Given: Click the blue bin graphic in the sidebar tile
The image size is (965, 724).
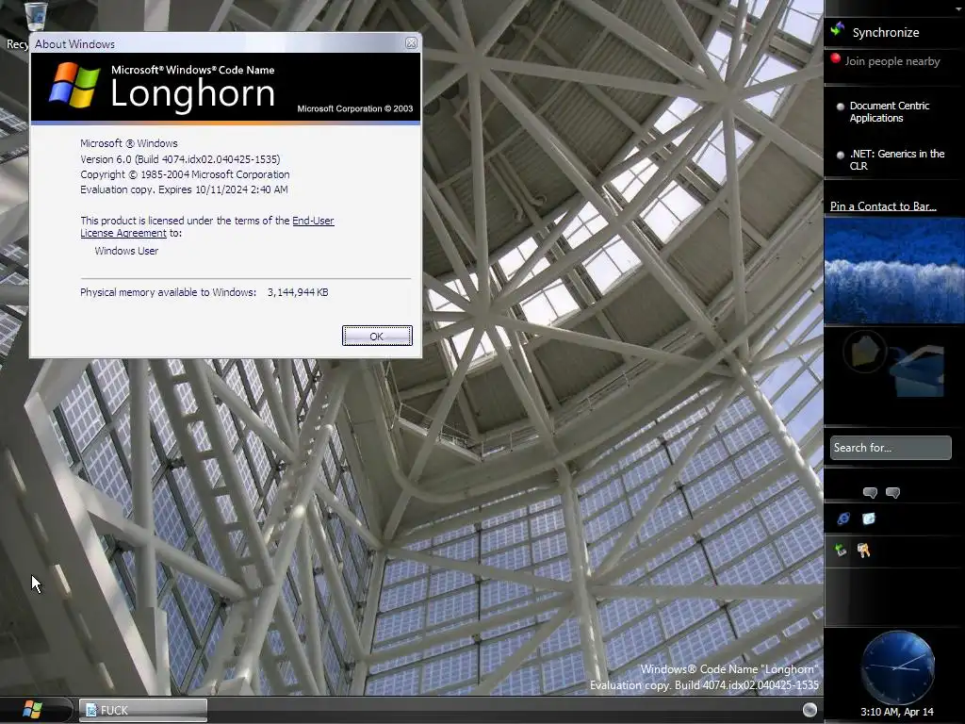Looking at the screenshot, I should point(917,371).
